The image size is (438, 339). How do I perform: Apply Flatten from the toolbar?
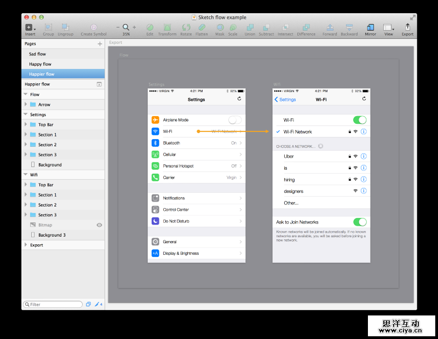tap(201, 26)
